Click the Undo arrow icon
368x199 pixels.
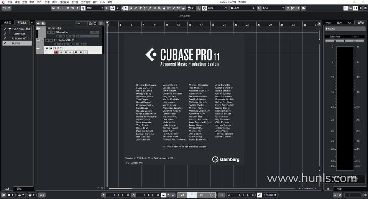point(4,8)
